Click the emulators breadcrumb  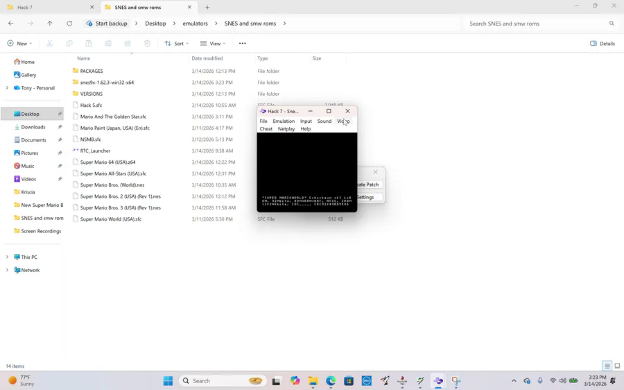click(195, 24)
